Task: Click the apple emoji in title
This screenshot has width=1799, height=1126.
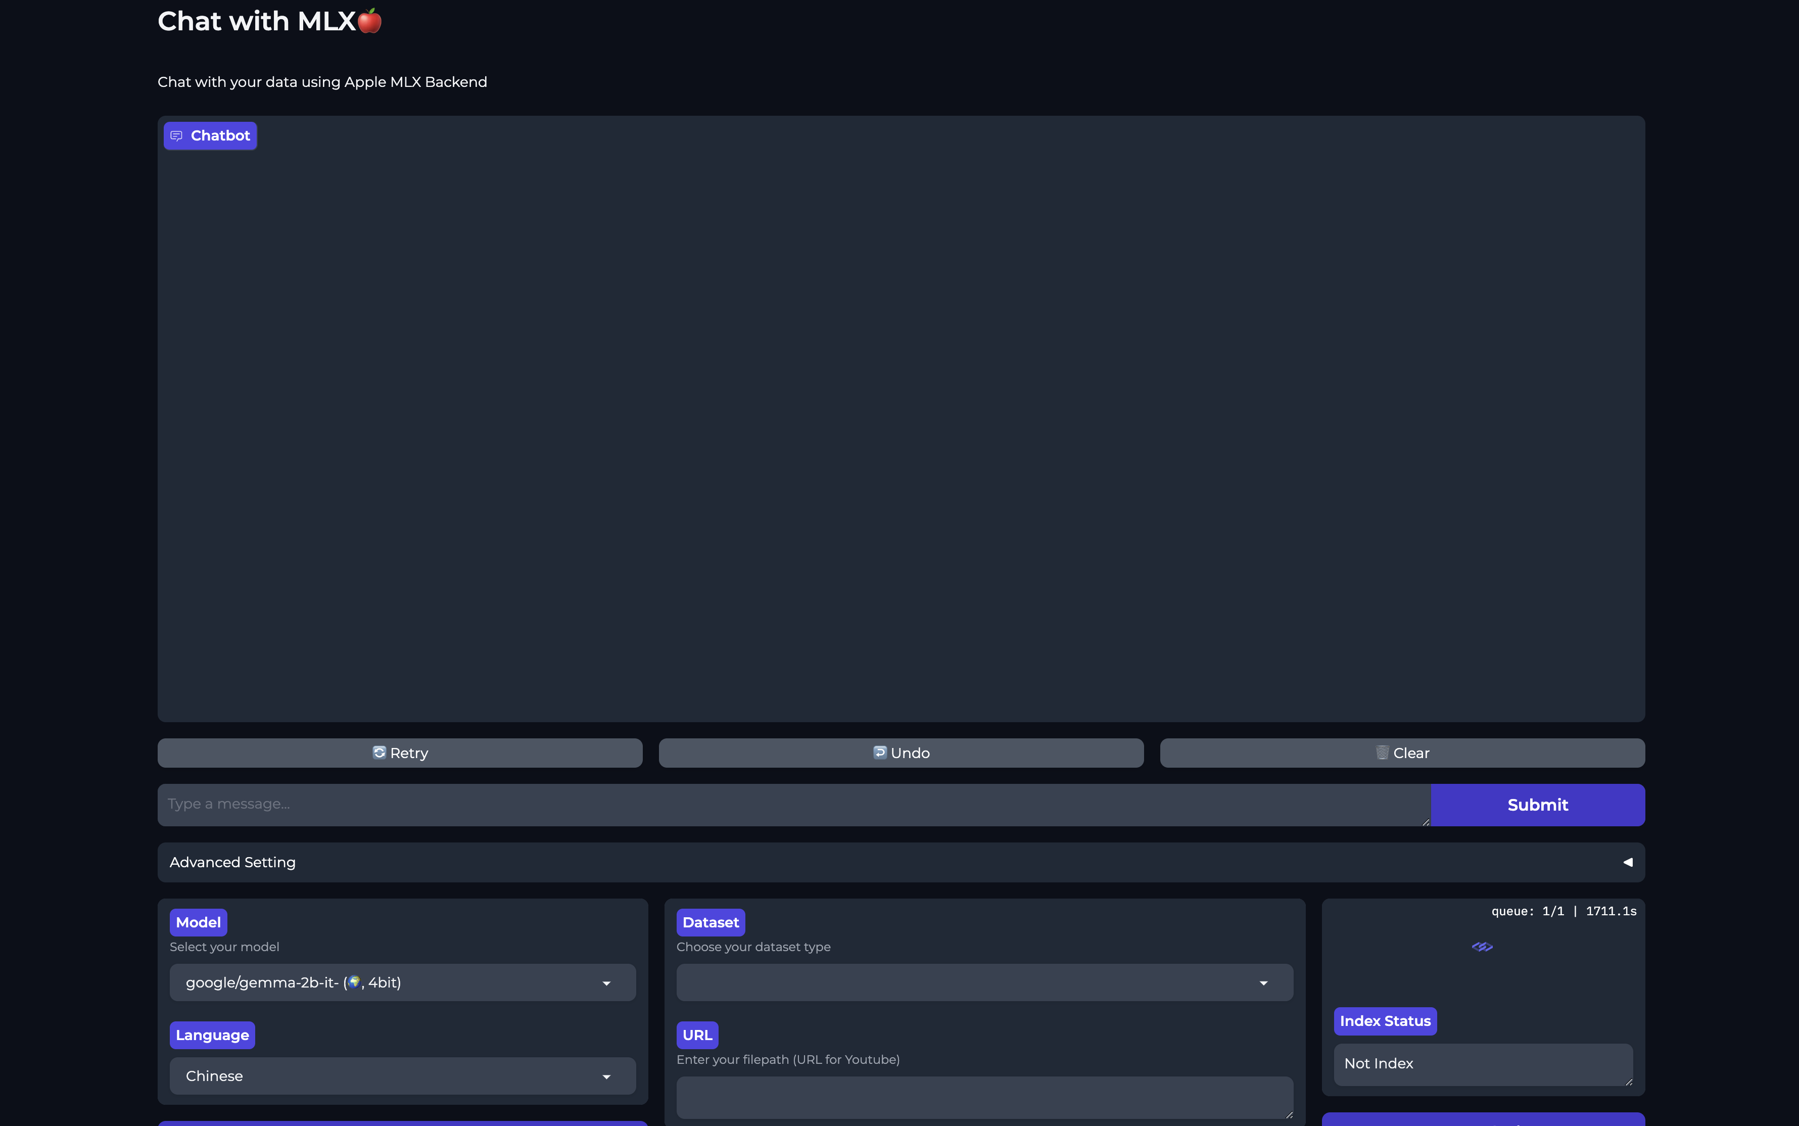Action: 369,21
